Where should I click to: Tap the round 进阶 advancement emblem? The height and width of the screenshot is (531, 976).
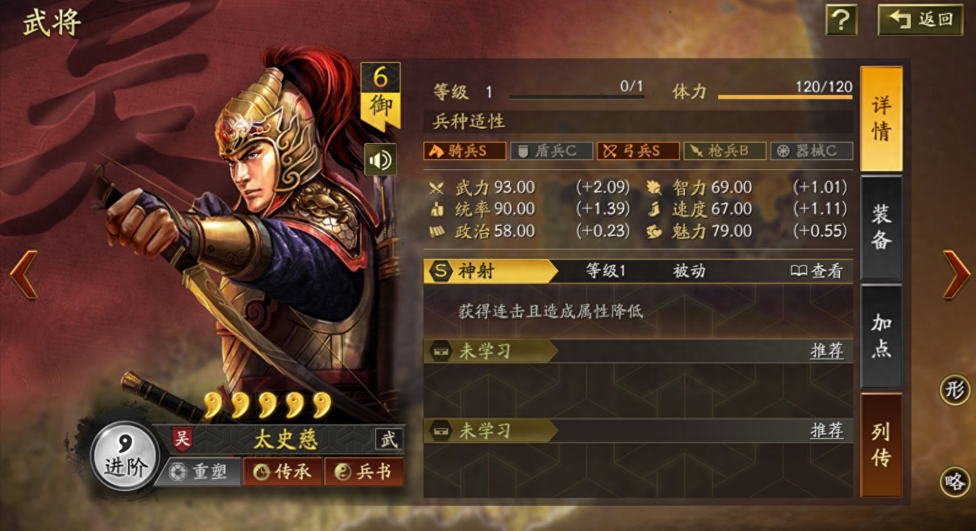coord(125,456)
